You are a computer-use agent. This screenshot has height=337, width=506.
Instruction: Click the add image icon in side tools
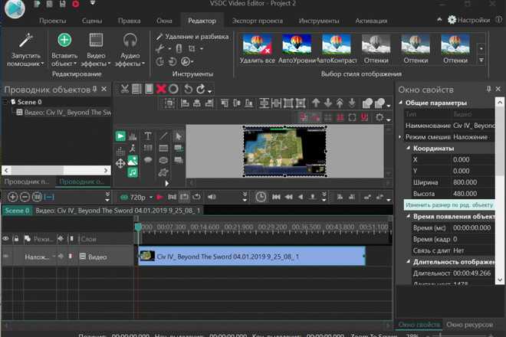tap(133, 160)
